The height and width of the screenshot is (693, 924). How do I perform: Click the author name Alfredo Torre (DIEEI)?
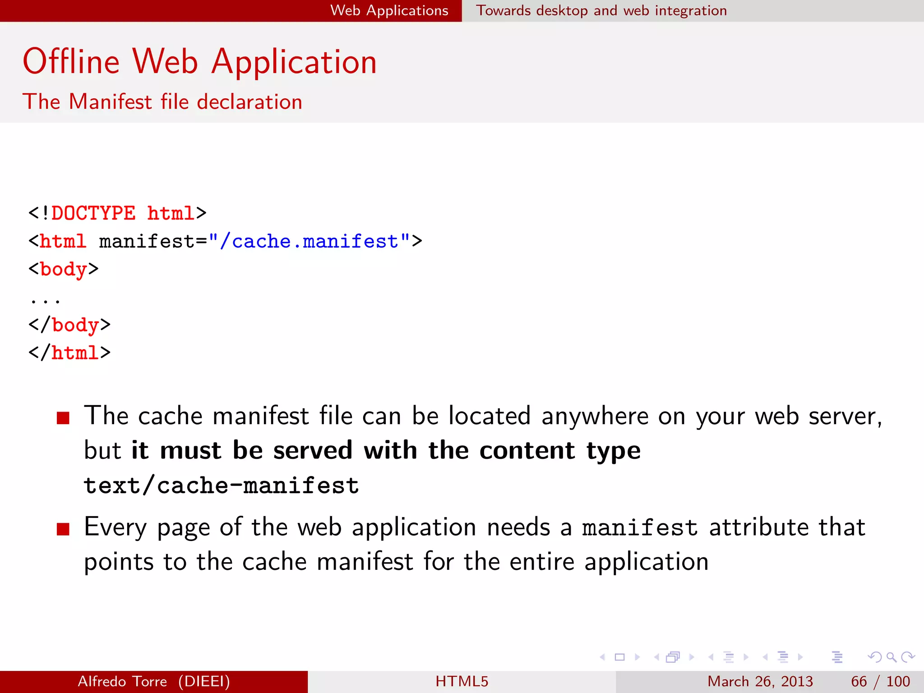[154, 681]
